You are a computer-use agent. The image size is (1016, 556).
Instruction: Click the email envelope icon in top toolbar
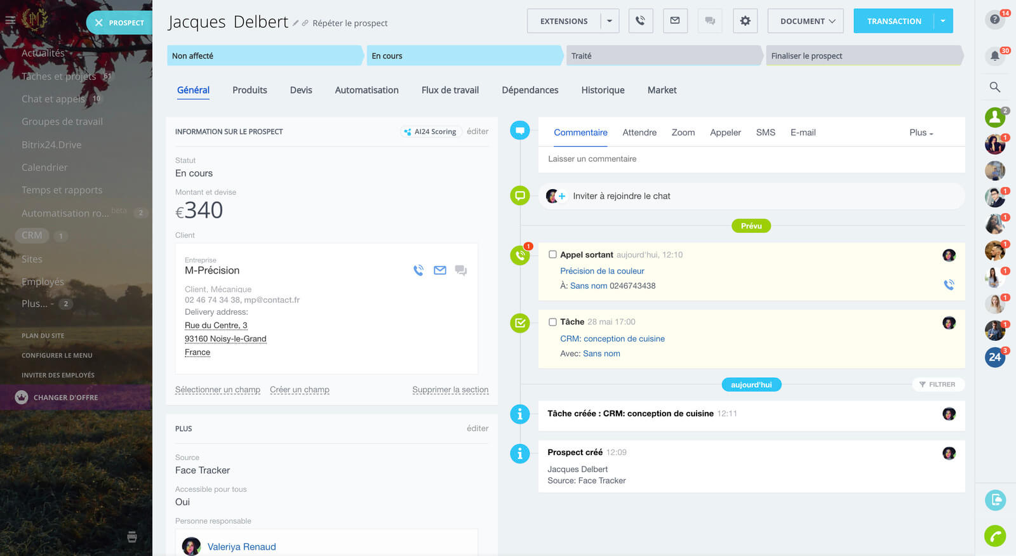[675, 21]
